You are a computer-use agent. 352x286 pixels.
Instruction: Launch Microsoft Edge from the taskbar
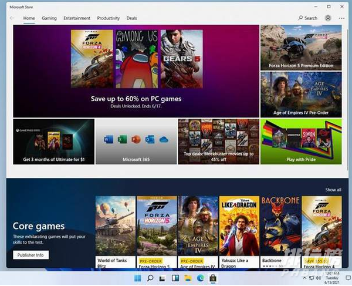[201, 278]
